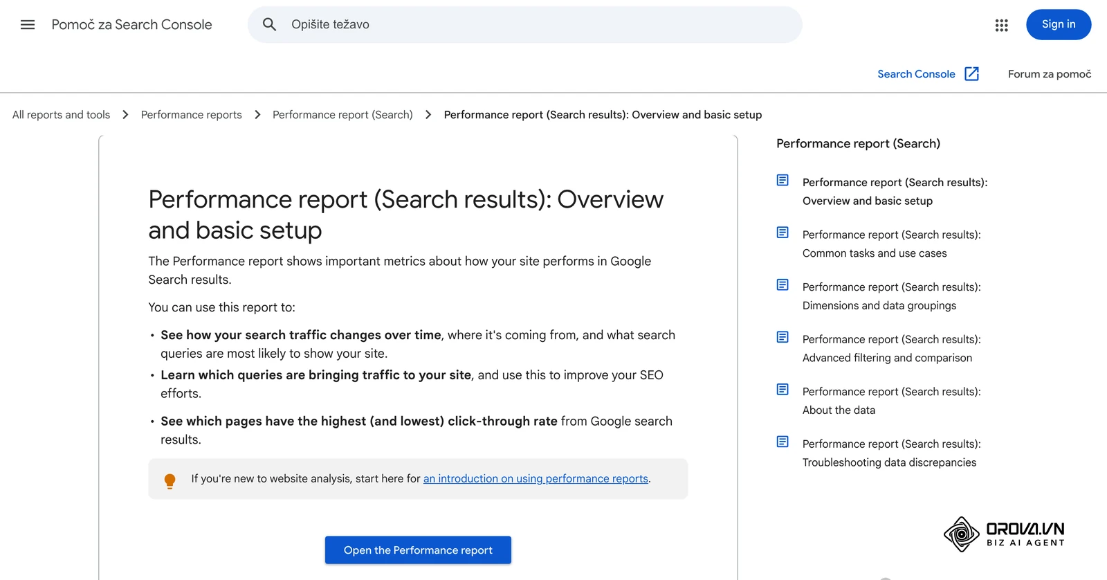Viewport: 1107px width, 580px height.
Task: Select sidebar 'Advanced filtering and comparison' article
Action: (x=891, y=349)
